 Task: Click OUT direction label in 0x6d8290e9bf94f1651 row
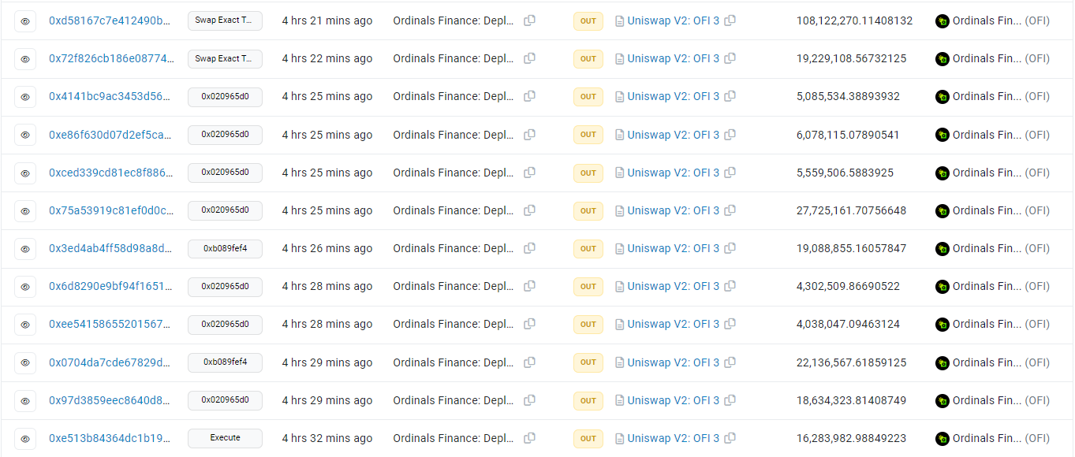point(588,287)
